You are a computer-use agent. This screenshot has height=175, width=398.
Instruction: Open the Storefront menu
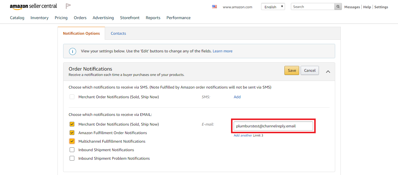click(x=130, y=18)
